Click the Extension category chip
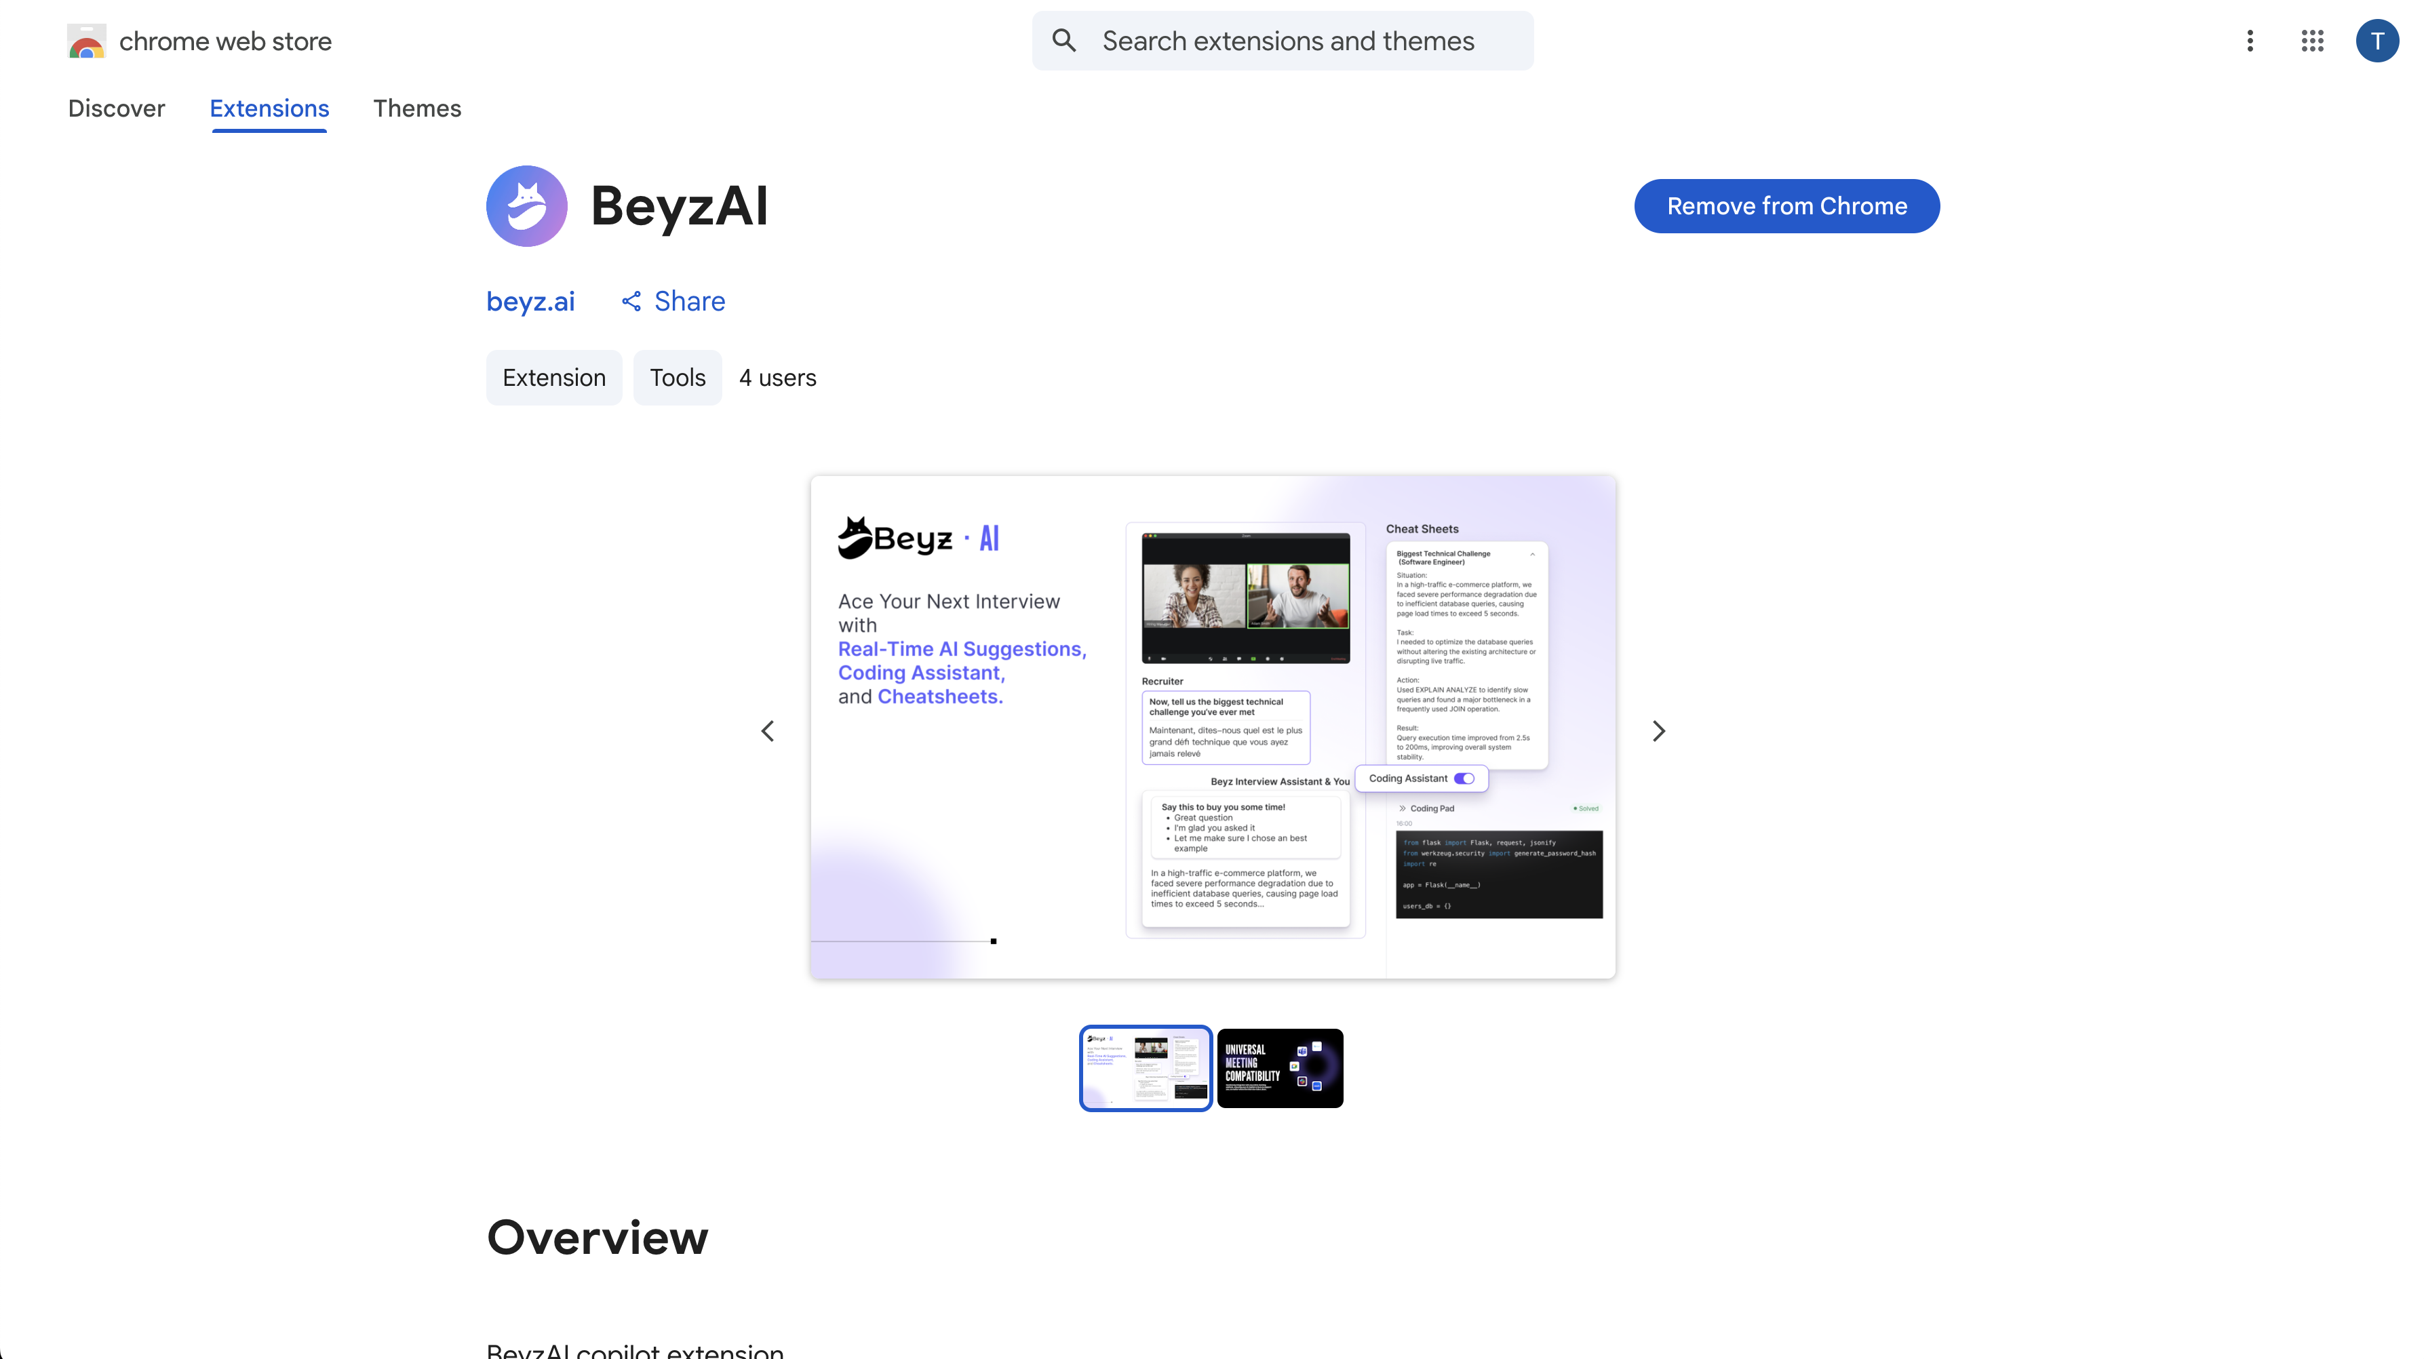The width and height of the screenshot is (2424, 1359). coord(553,378)
